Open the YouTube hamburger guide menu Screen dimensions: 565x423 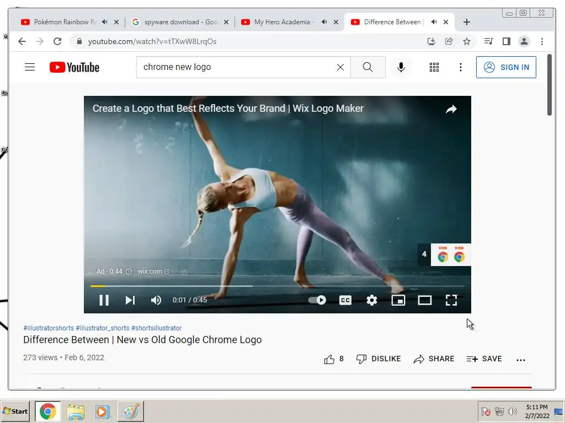30,67
